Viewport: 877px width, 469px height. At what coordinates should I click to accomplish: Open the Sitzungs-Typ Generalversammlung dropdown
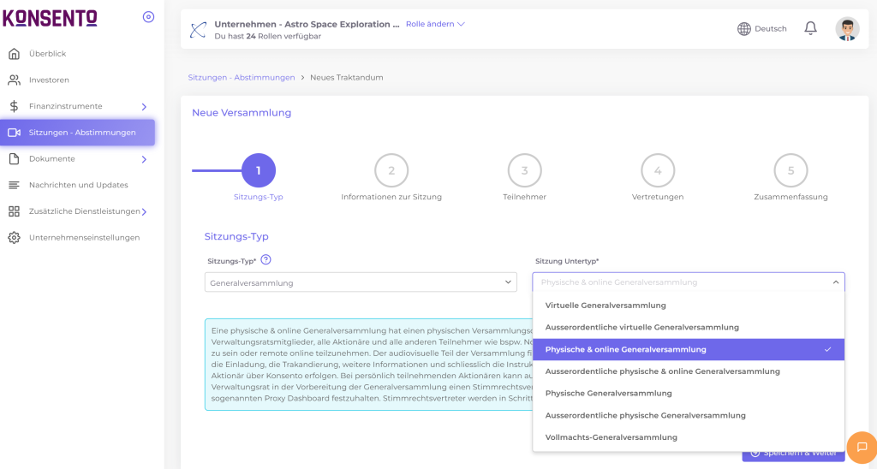click(361, 282)
